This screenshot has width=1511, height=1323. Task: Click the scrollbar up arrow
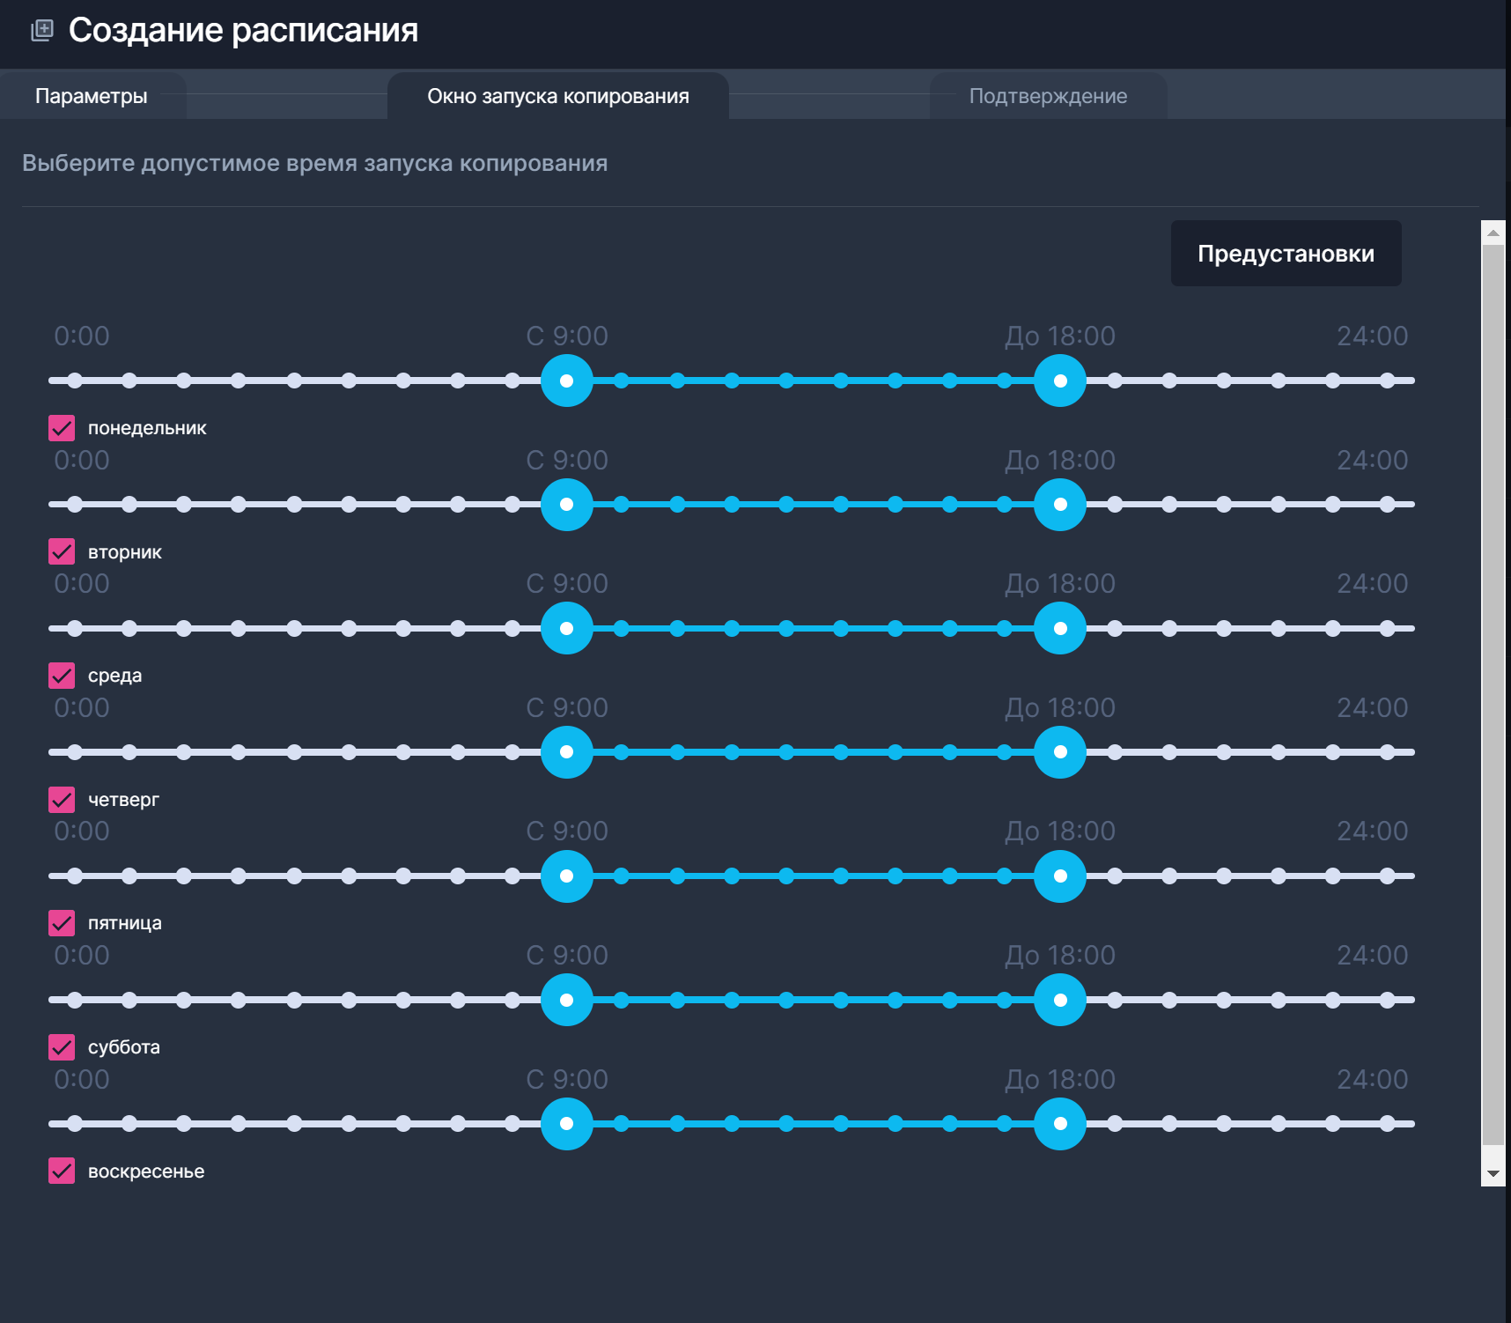(x=1493, y=233)
